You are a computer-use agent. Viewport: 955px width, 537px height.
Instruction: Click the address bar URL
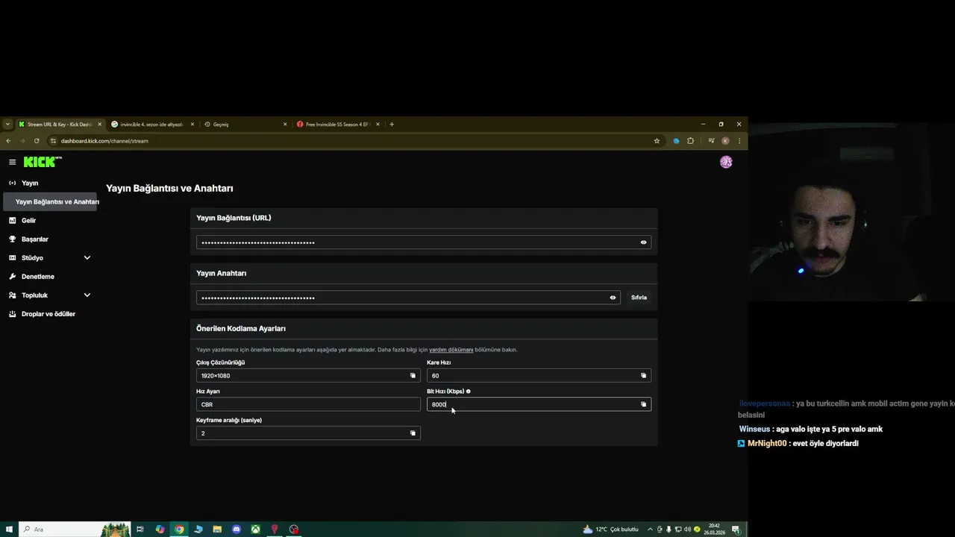pyautogui.click(x=104, y=141)
